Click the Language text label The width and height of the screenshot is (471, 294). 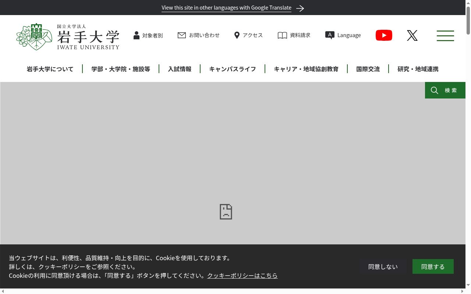(349, 35)
